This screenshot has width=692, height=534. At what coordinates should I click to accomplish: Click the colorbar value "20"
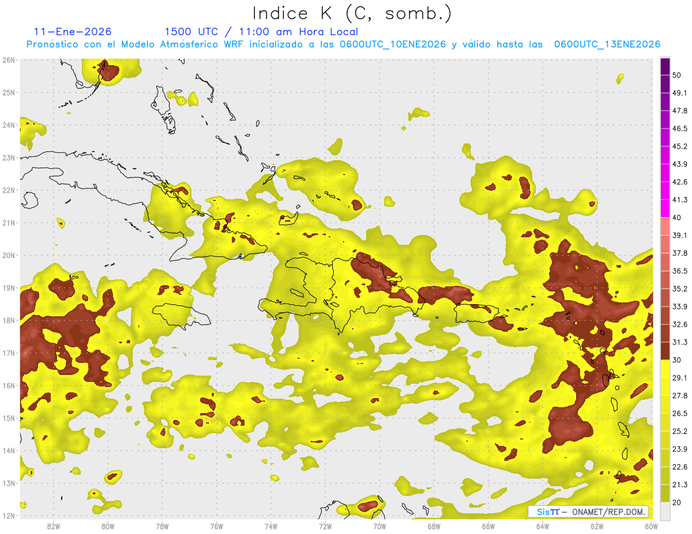pos(677,502)
